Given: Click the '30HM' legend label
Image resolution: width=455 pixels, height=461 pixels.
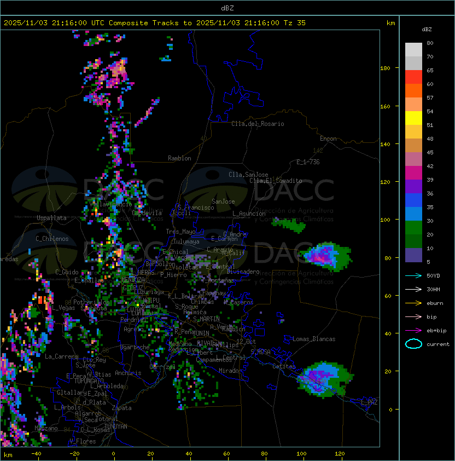Looking at the screenshot, I should click(433, 289).
